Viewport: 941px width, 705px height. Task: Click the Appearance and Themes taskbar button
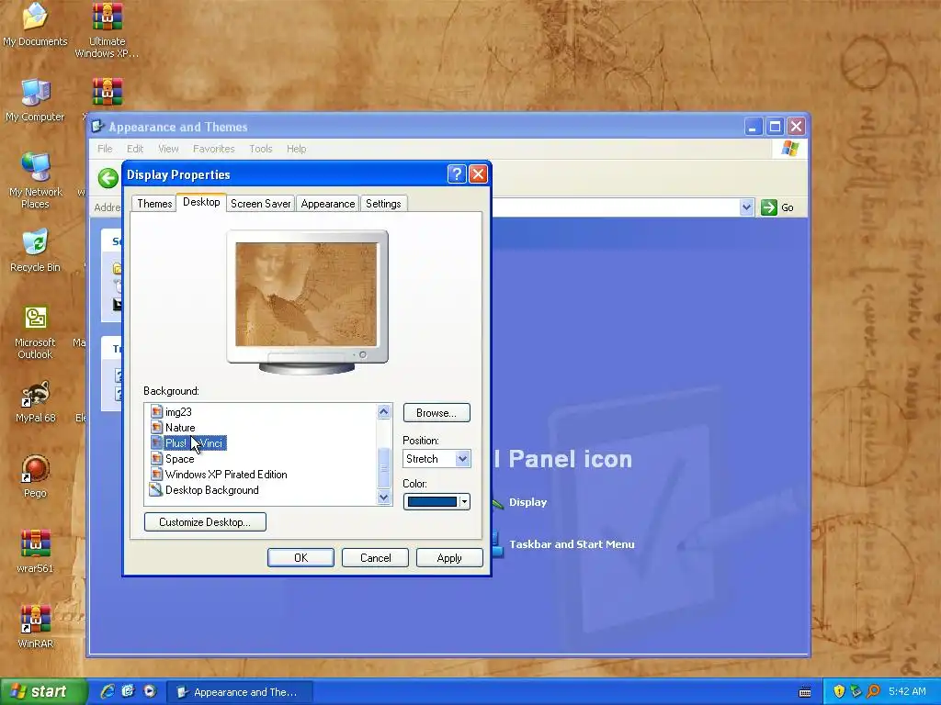pos(238,692)
